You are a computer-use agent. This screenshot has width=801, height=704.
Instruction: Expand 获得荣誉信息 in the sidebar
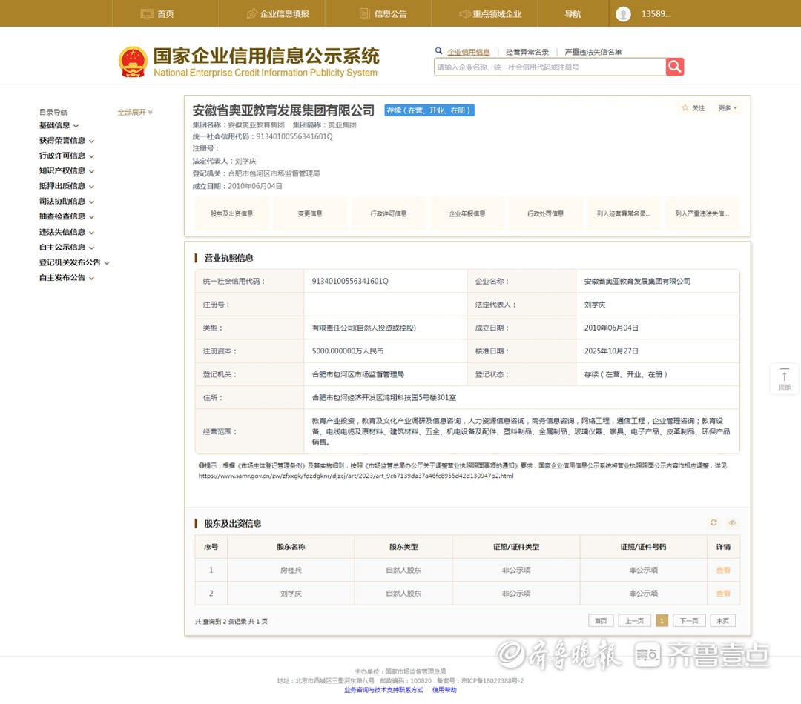click(67, 140)
